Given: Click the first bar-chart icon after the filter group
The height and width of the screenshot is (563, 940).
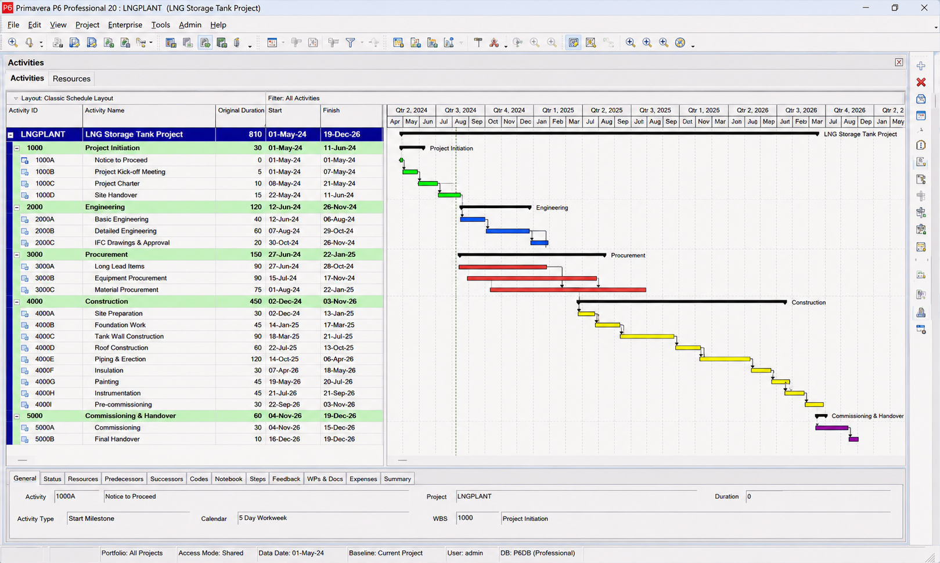Looking at the screenshot, I should click(x=398, y=42).
